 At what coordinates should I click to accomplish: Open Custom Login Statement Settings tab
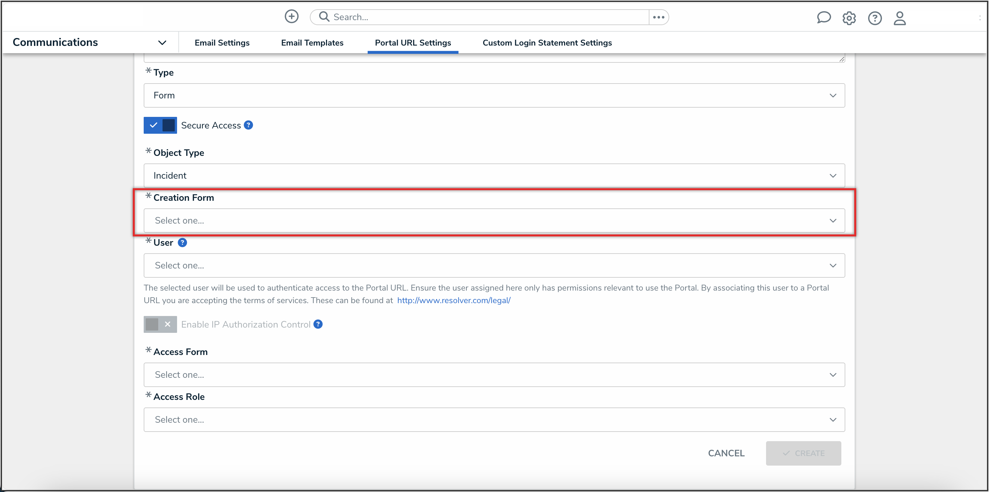point(547,43)
